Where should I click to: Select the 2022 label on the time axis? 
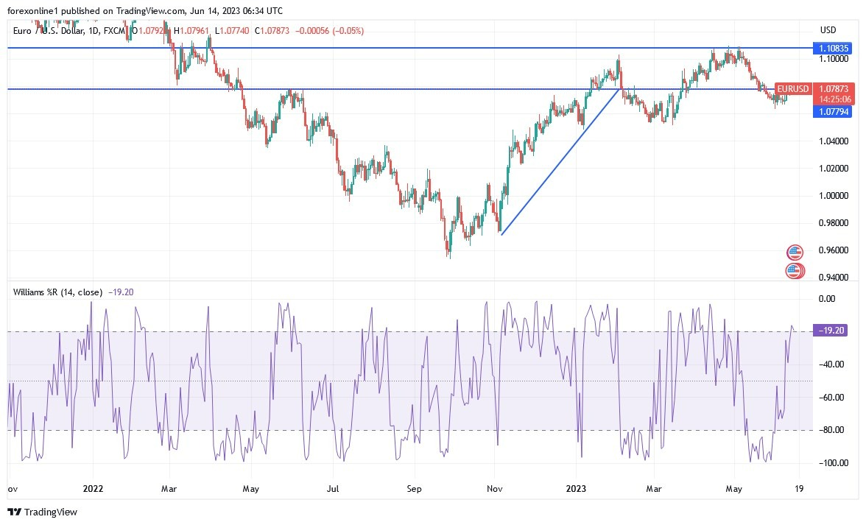click(94, 488)
